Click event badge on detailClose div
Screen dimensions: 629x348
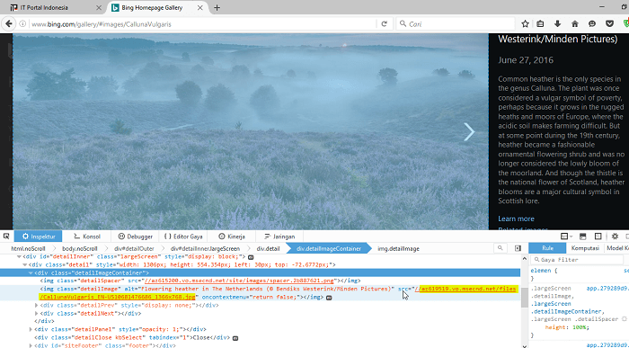coord(235,338)
